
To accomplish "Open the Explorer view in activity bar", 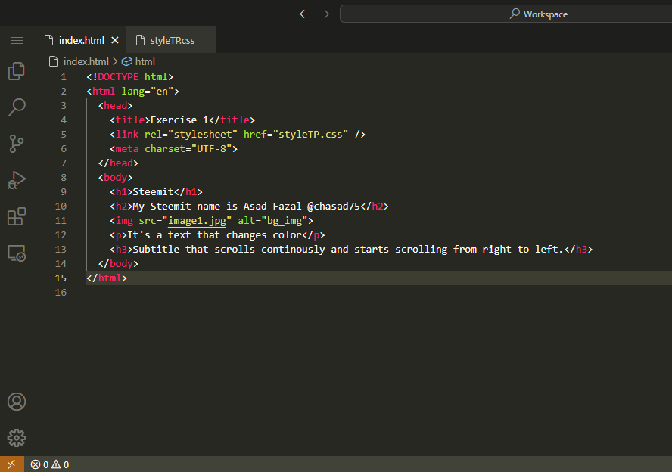I will [17, 71].
